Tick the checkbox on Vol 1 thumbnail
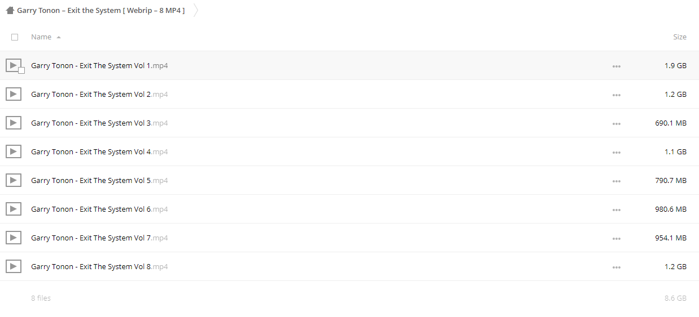The image size is (699, 317). pyautogui.click(x=21, y=70)
